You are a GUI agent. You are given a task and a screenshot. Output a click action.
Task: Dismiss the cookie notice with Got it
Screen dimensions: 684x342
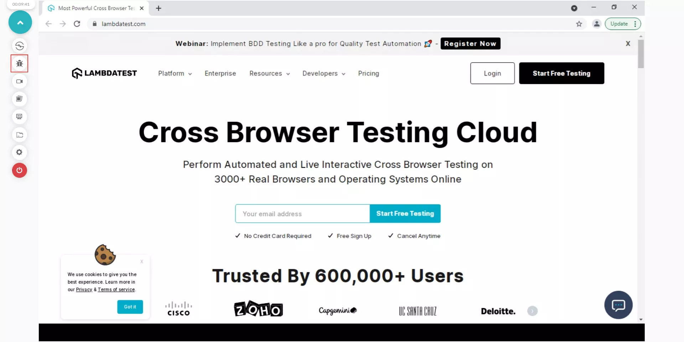click(x=130, y=307)
